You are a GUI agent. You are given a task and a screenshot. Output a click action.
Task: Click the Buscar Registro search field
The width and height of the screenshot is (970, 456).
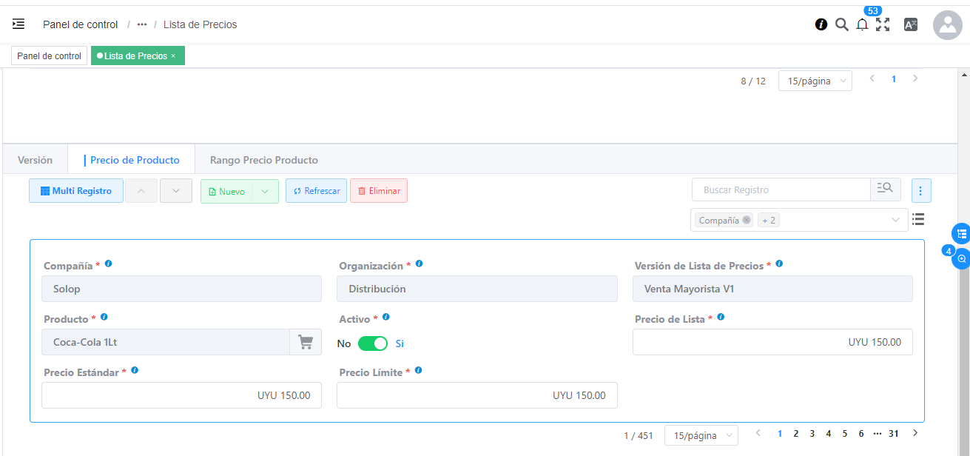point(781,190)
